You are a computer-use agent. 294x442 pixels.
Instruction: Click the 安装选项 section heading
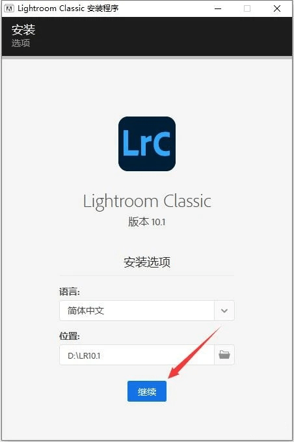(147, 262)
